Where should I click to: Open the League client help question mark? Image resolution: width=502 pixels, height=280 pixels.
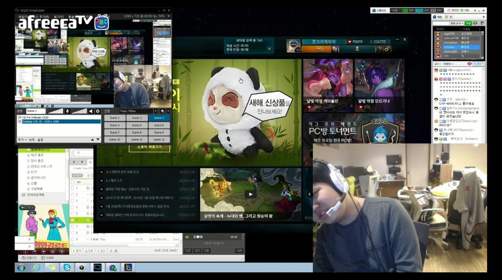(x=379, y=49)
